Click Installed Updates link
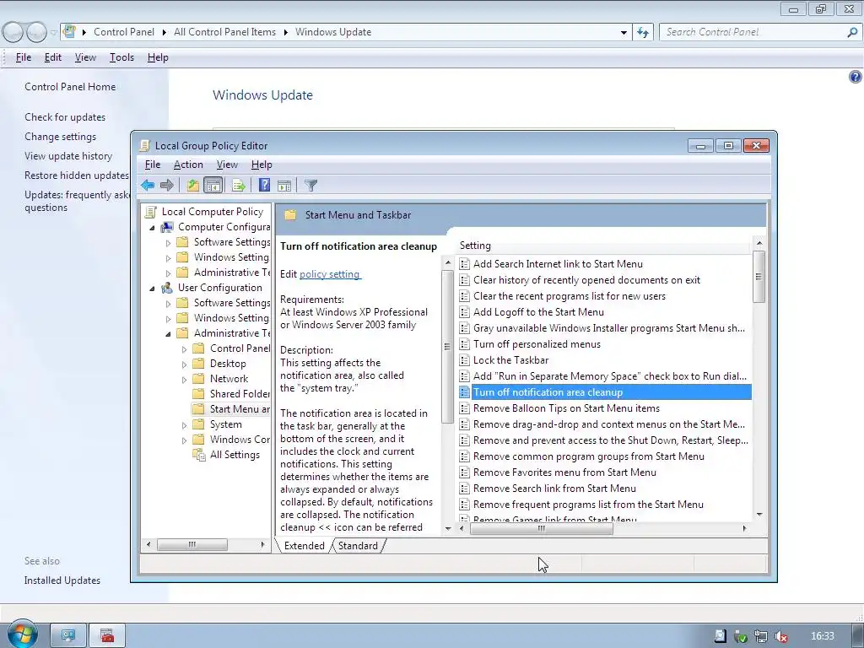Image resolution: width=864 pixels, height=648 pixels. 62,580
